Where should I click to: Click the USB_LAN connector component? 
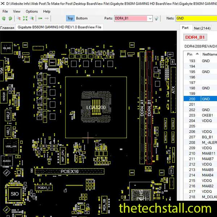pyautogui.click(x=11, y=146)
